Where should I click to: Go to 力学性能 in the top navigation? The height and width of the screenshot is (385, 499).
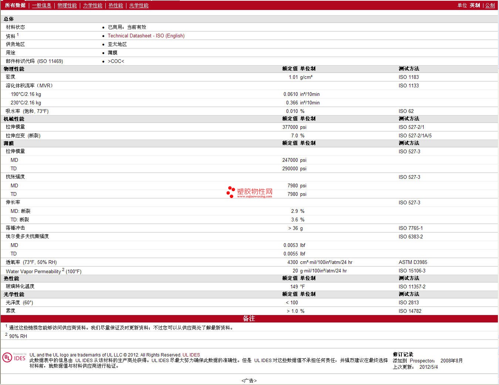(x=92, y=5)
